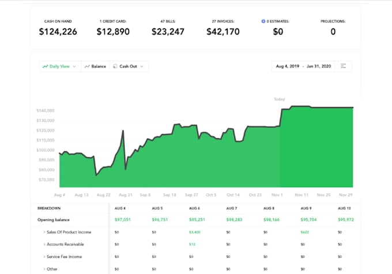Image resolution: width=392 pixels, height=274 pixels.
Task: Click the $100,000 y-axis label
Action: coord(46,150)
